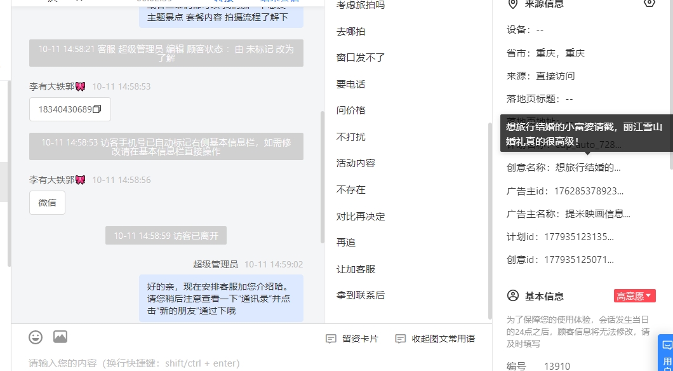This screenshot has height=371, width=673.
Task: Select quick reply 考虑旅拍吗
Action: (x=361, y=5)
